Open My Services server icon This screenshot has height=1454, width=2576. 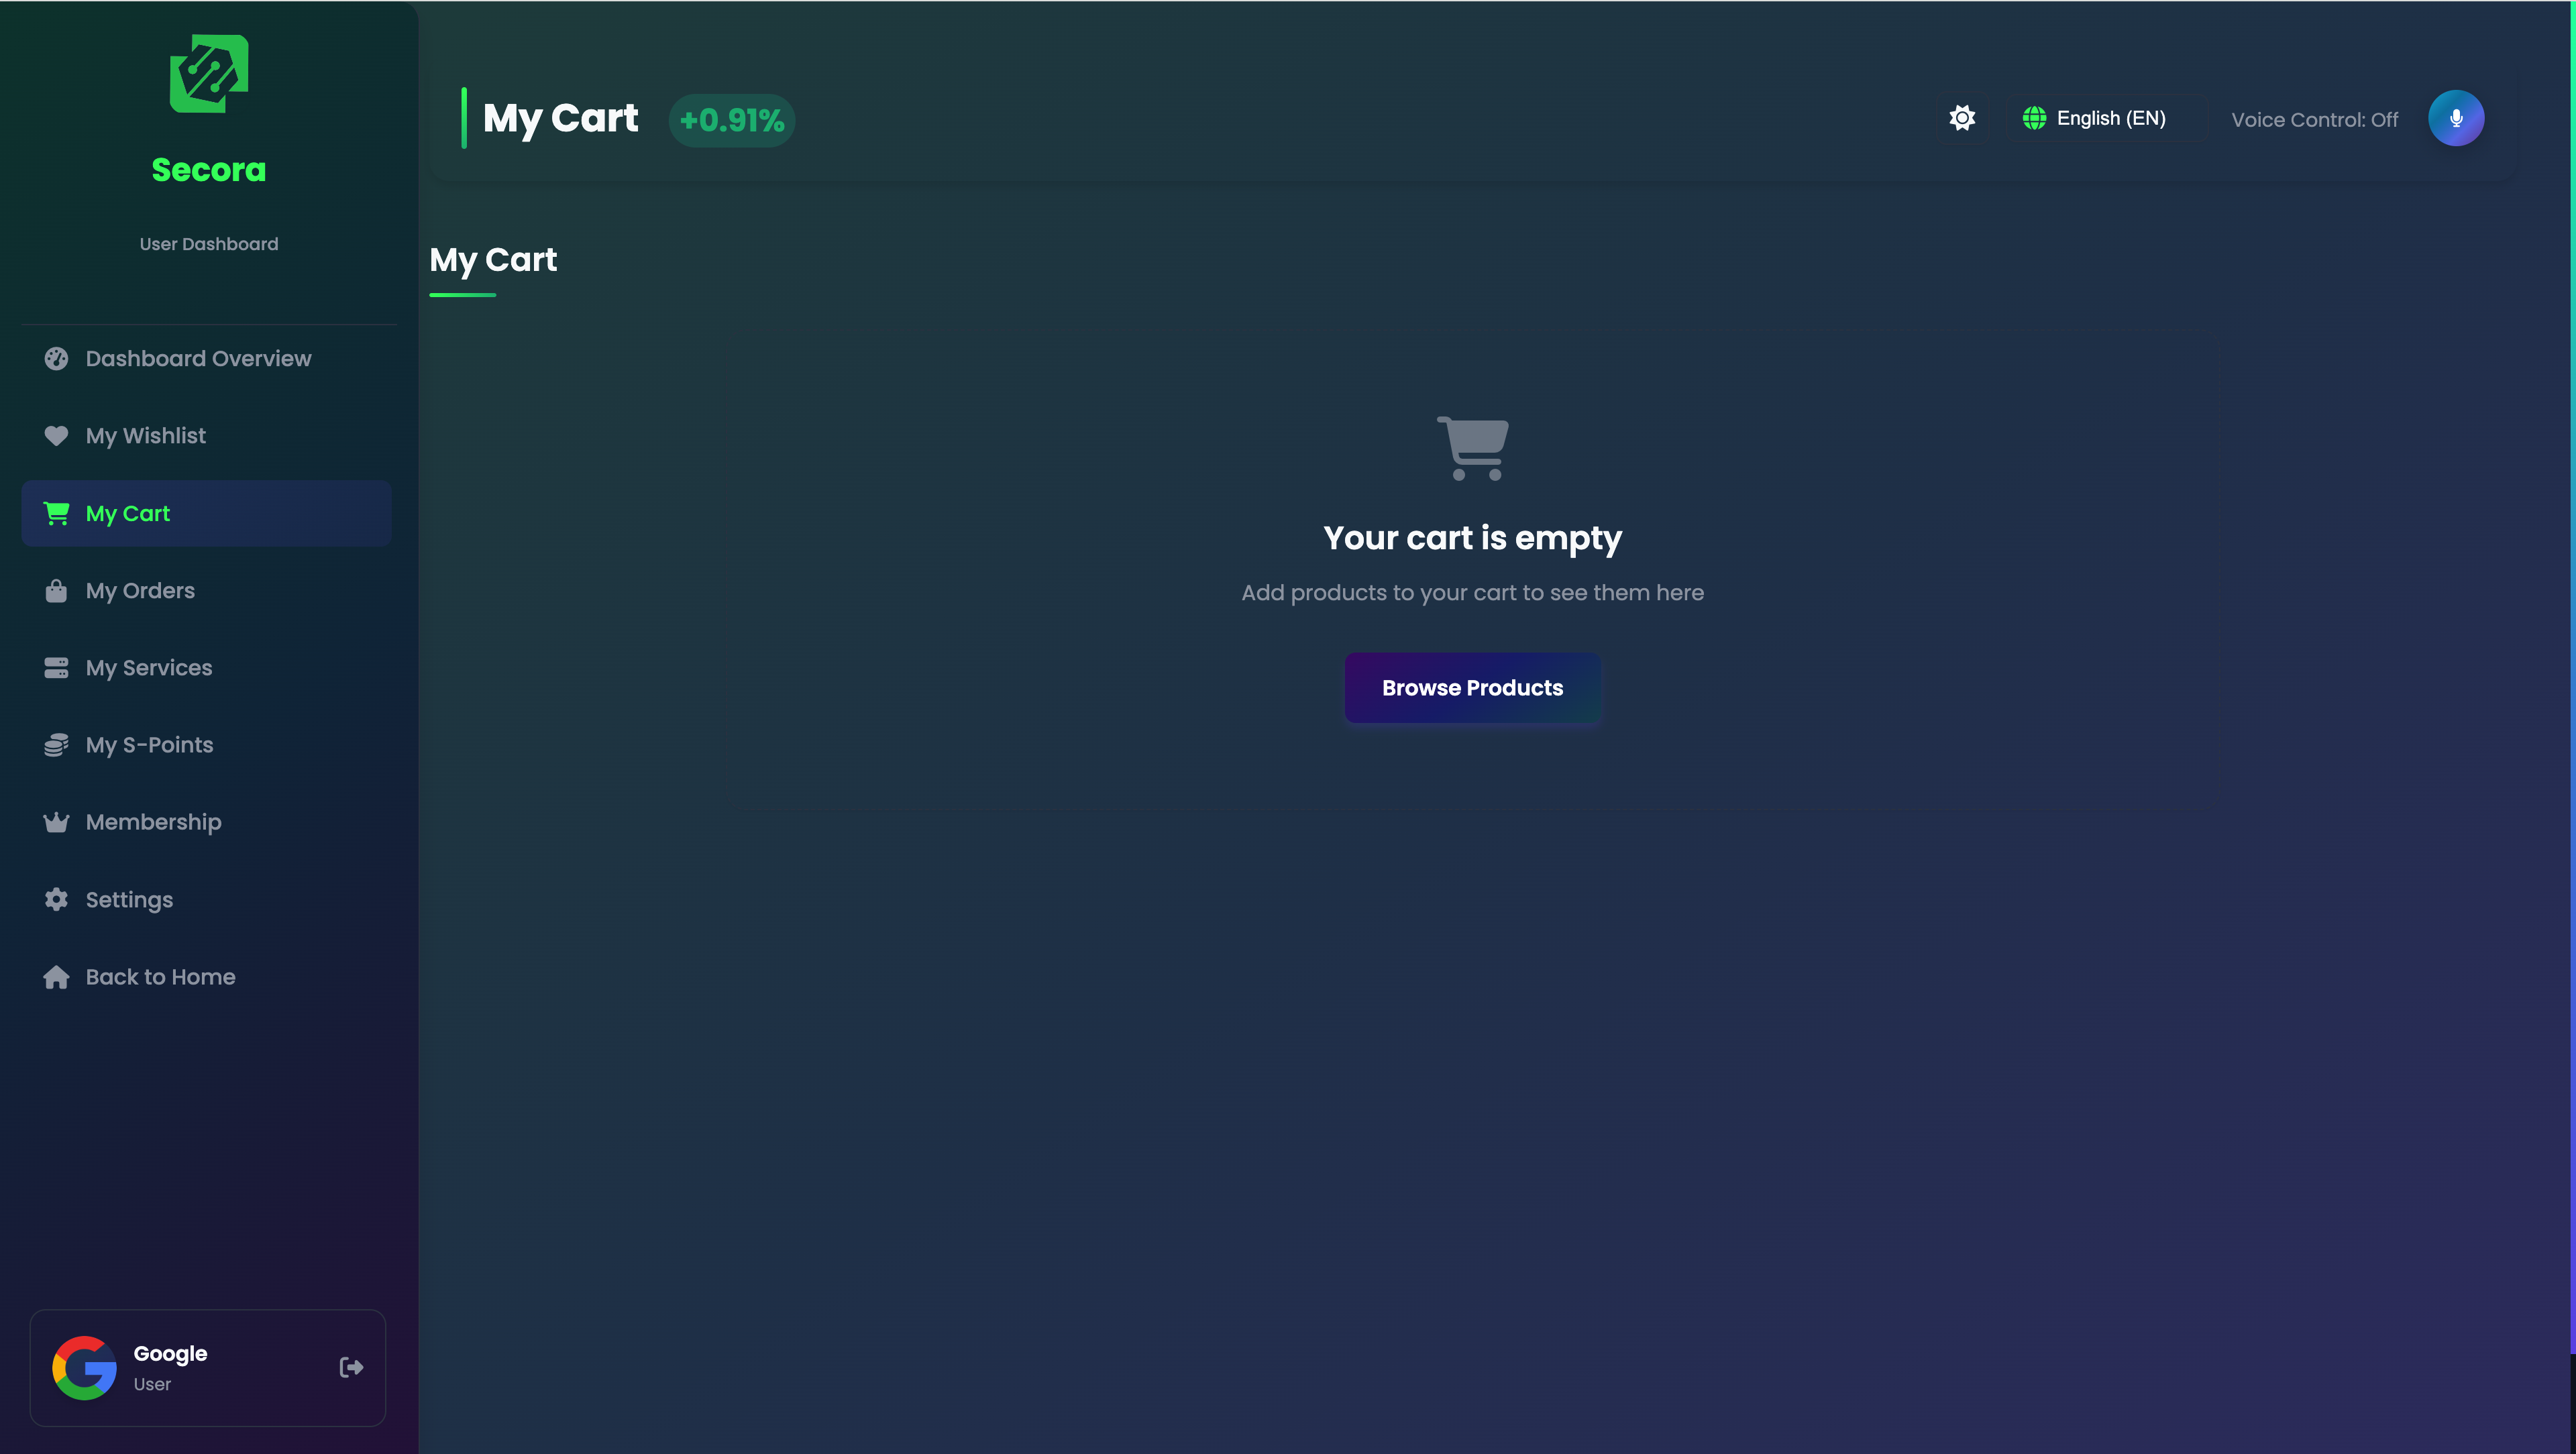coord(56,668)
